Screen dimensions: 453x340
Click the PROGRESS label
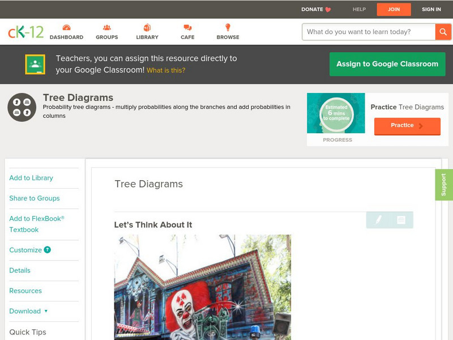click(x=337, y=140)
